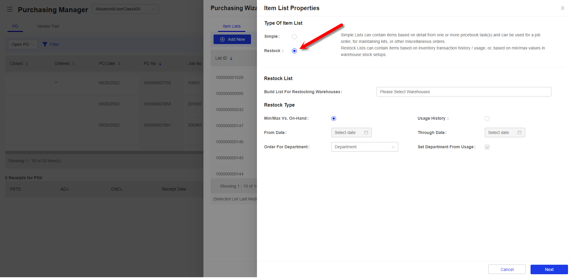The height and width of the screenshot is (279, 571).
Task: Expand the Open PO filter dropdown
Action: (x=23, y=44)
